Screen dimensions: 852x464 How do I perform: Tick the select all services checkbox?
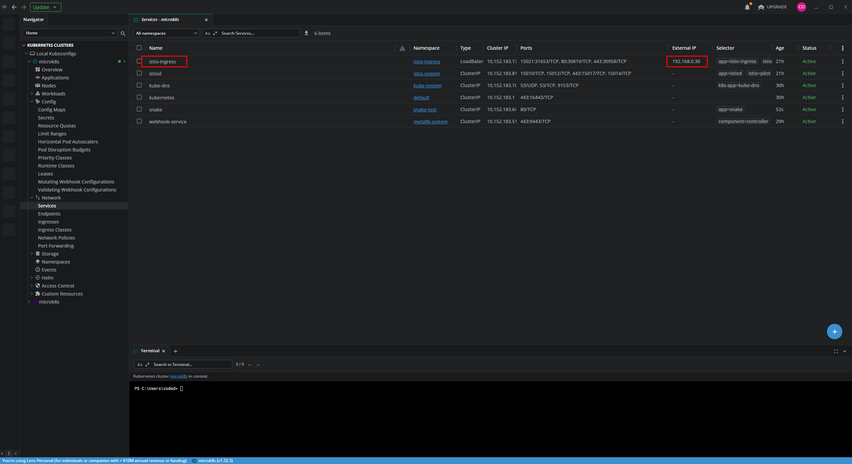(x=139, y=48)
